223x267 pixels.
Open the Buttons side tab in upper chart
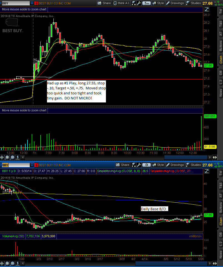pyautogui.click(x=220, y=46)
